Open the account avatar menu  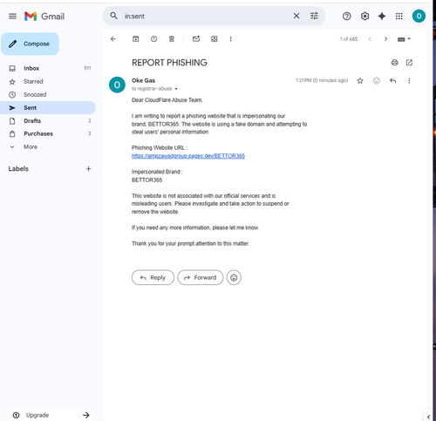419,16
